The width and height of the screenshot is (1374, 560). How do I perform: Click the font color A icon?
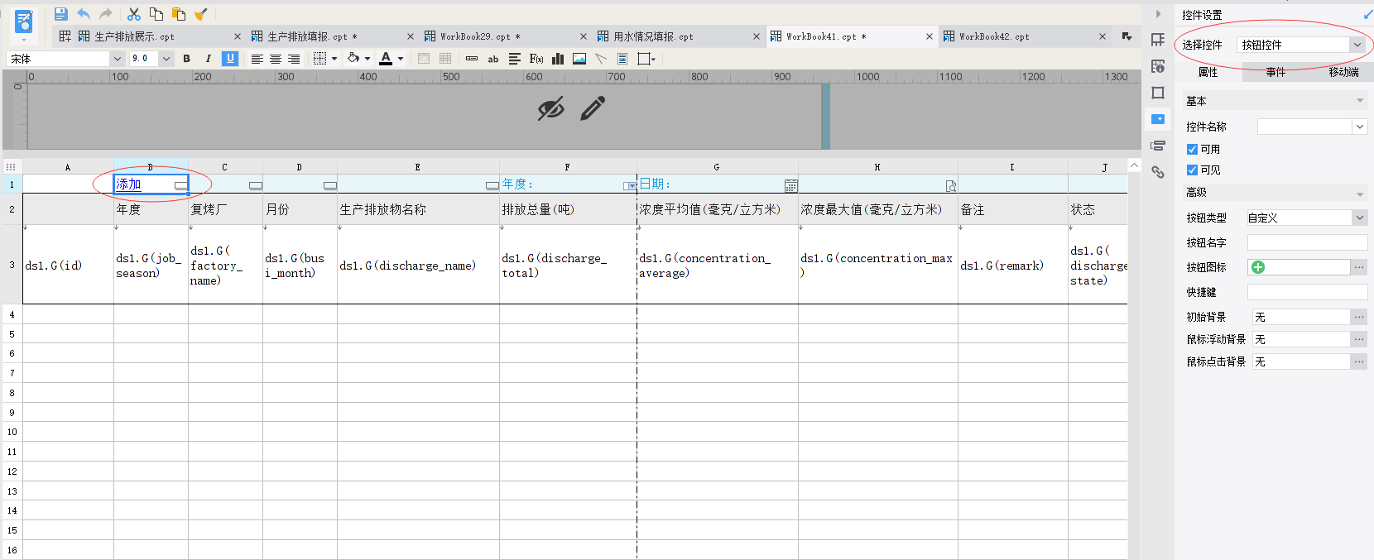[x=386, y=59]
